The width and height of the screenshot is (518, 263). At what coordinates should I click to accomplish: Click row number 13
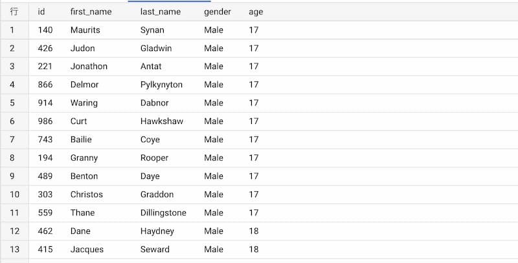[14, 249]
